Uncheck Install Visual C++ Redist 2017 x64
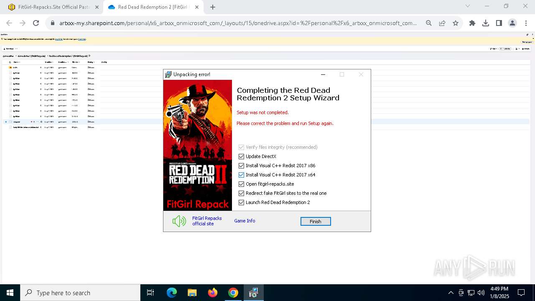 pos(241,175)
